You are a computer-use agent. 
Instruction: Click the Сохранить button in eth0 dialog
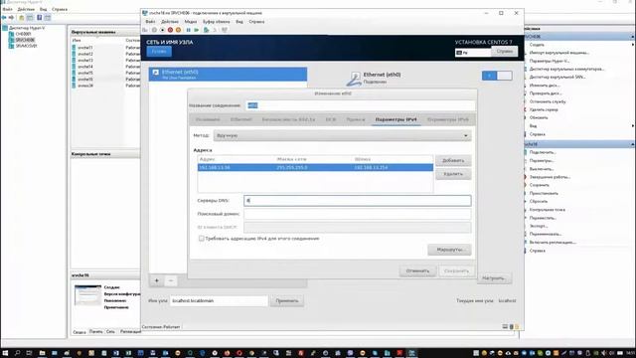[x=456, y=270]
